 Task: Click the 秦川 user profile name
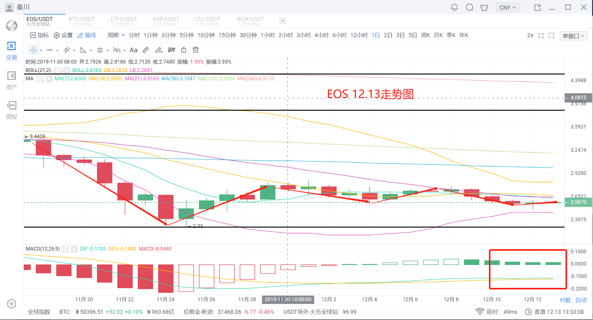click(23, 7)
